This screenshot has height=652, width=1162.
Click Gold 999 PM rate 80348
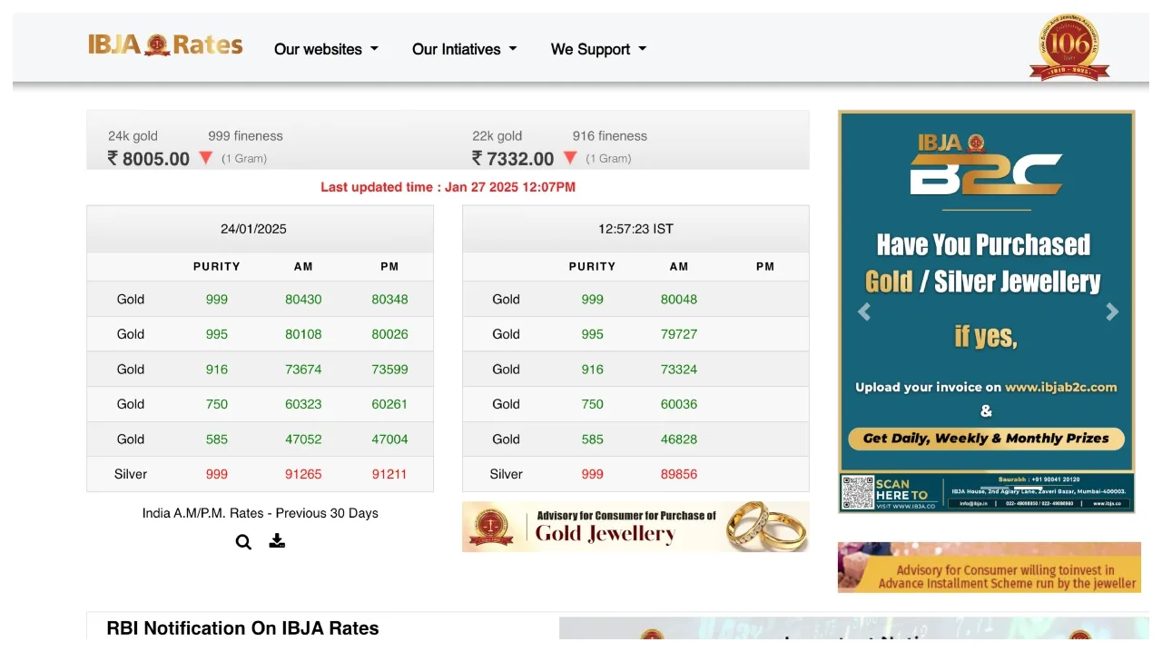[389, 300]
